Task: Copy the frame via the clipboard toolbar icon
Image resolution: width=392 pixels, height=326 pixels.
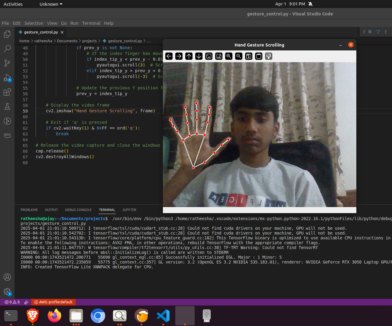Action: click(x=258, y=56)
